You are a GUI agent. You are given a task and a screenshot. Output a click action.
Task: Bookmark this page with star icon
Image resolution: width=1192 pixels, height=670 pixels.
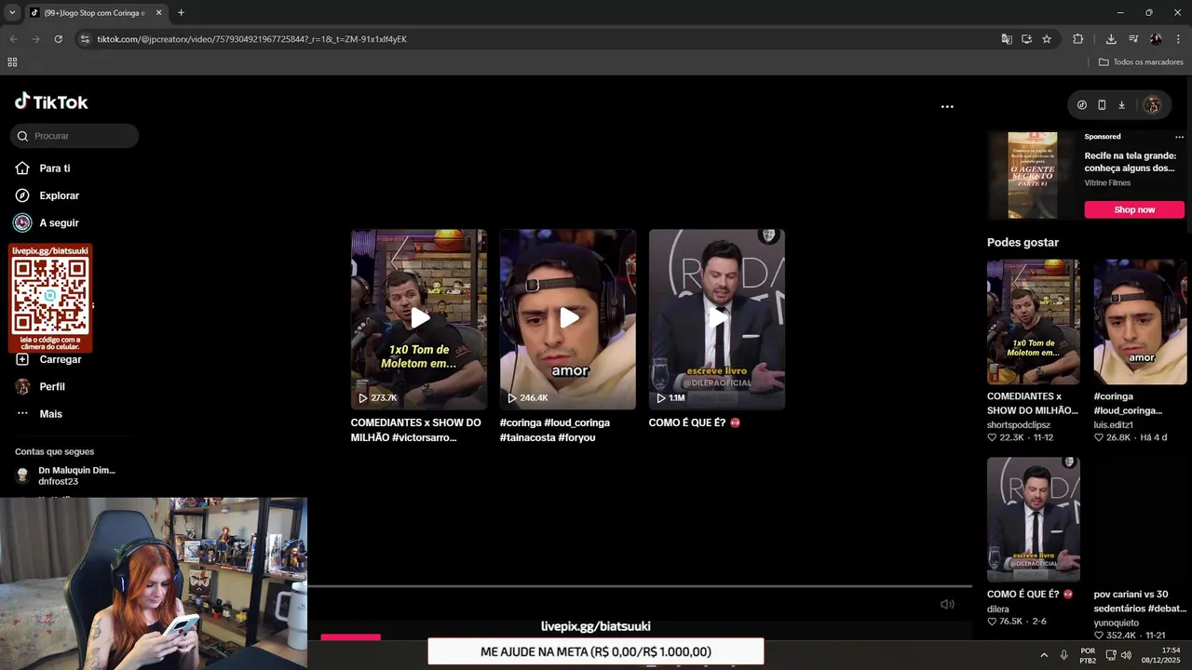1047,39
